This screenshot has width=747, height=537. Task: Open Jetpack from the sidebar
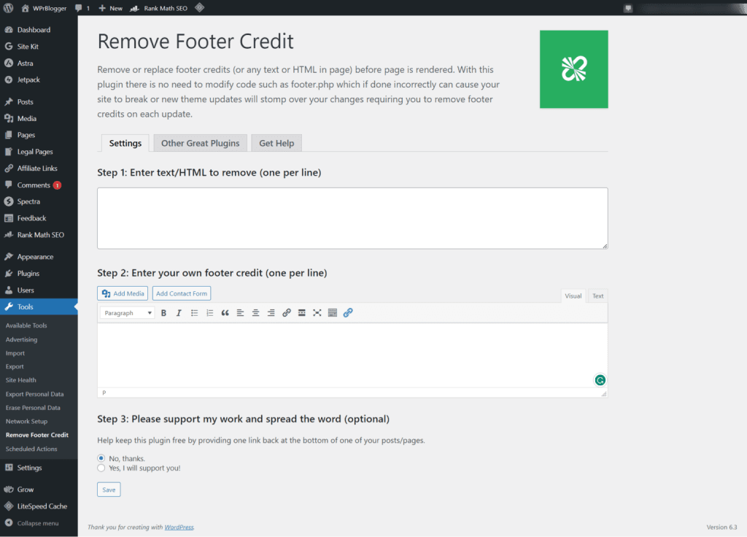pos(39,80)
